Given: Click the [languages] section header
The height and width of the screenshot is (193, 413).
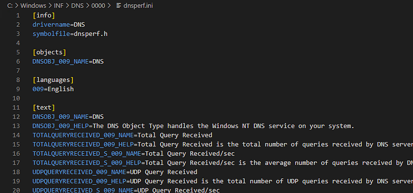Looking at the screenshot, I should (53, 80).
